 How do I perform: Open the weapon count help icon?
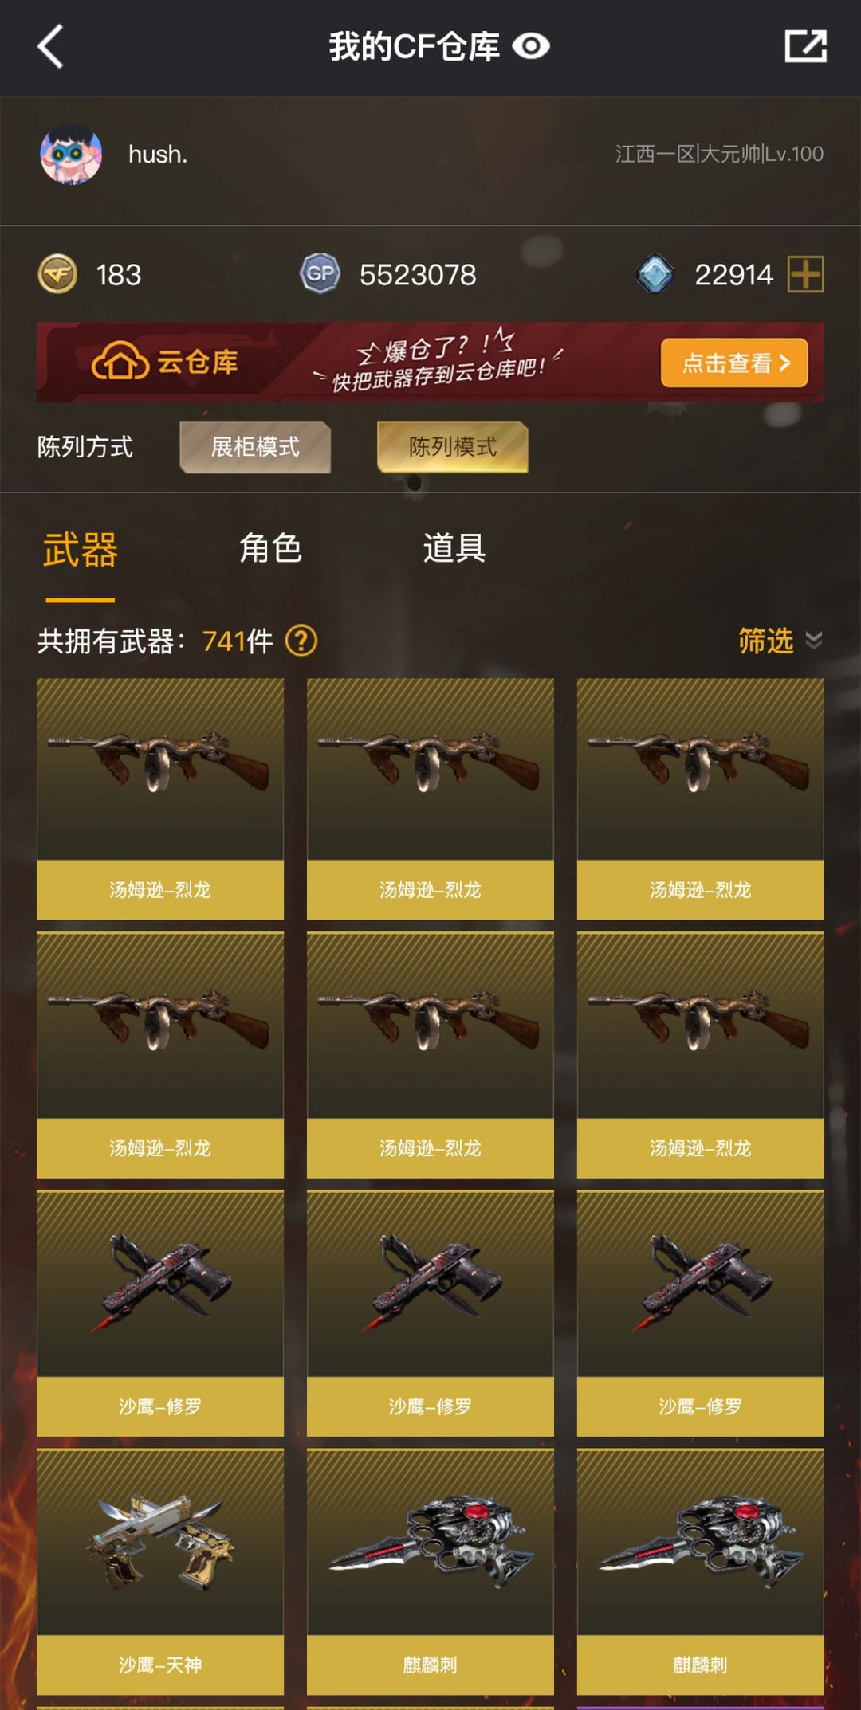point(301,641)
